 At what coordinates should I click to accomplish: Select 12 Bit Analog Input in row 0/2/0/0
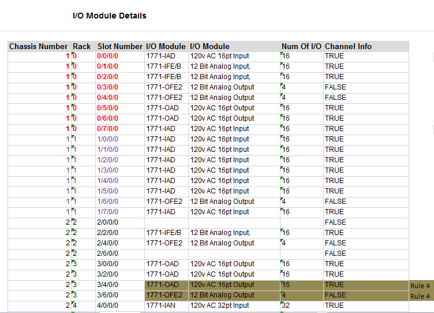click(x=234, y=77)
